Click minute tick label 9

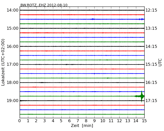click(x=94, y=121)
